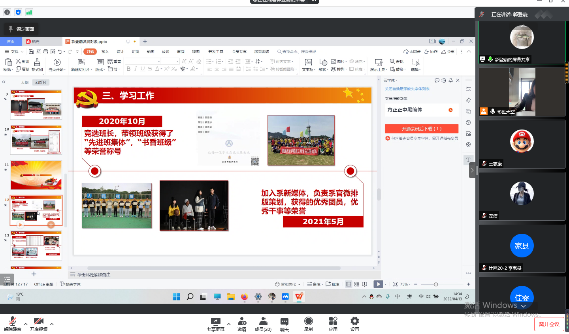Click the Undo arrow icon

tap(60, 52)
